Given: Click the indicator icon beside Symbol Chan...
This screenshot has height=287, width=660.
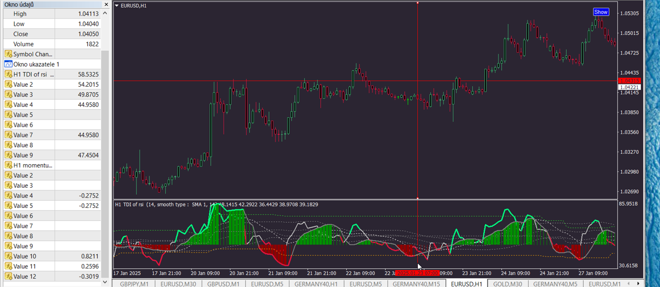Looking at the screenshot, I should pos(8,54).
